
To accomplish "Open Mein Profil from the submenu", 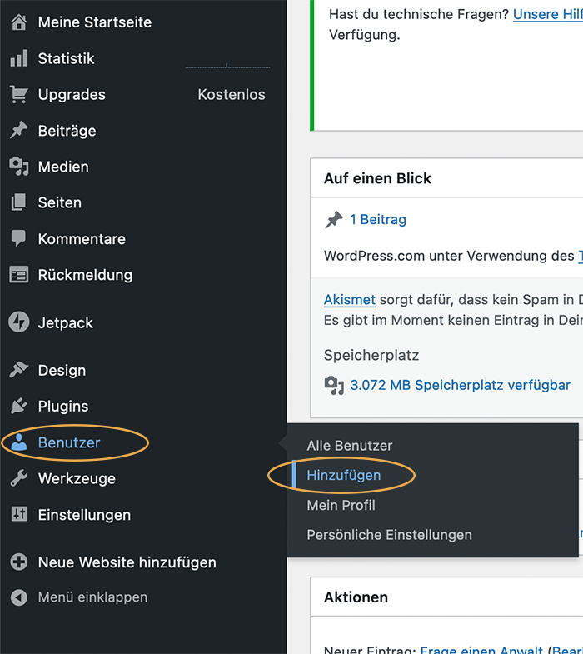I will (341, 505).
